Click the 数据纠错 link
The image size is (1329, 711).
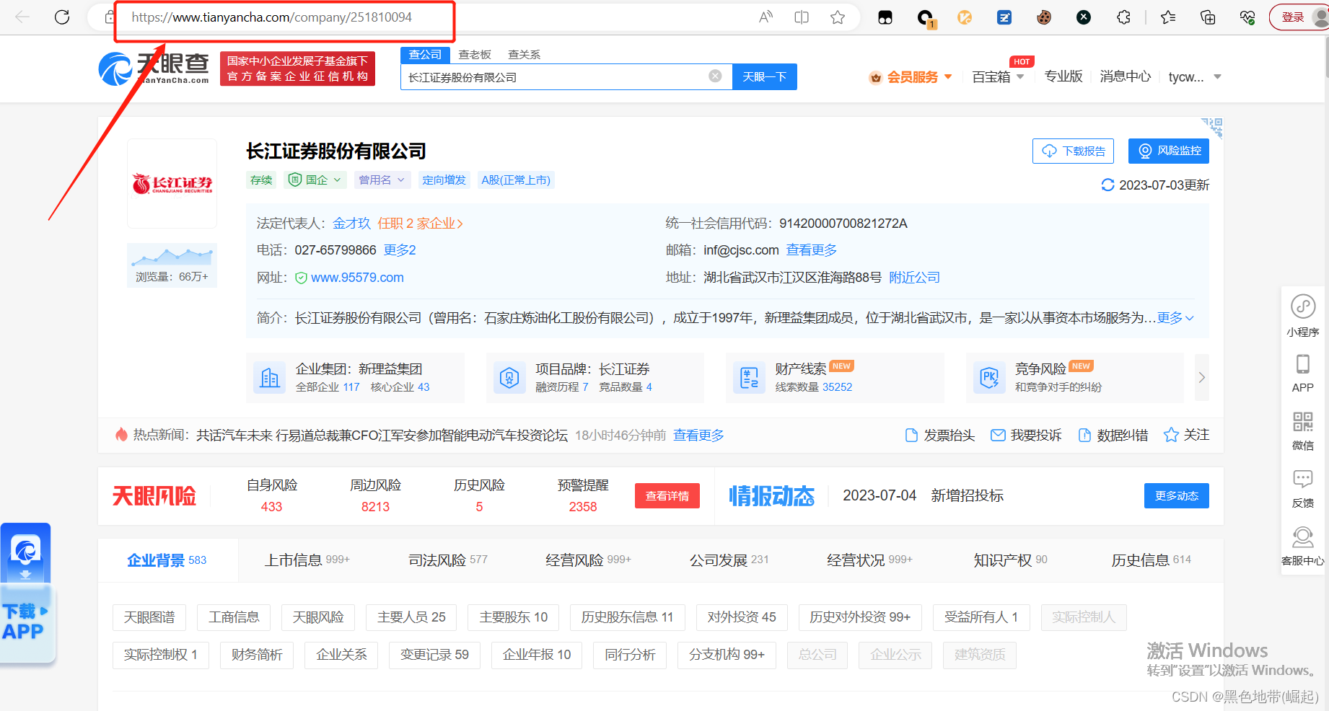1113,435
